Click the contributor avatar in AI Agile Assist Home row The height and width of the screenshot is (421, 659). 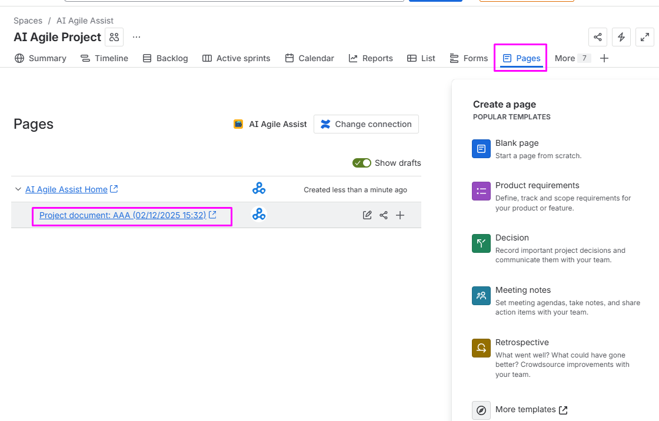point(259,188)
